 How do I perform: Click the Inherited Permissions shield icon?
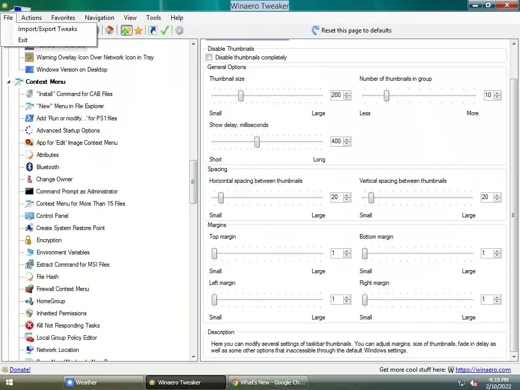(x=29, y=313)
